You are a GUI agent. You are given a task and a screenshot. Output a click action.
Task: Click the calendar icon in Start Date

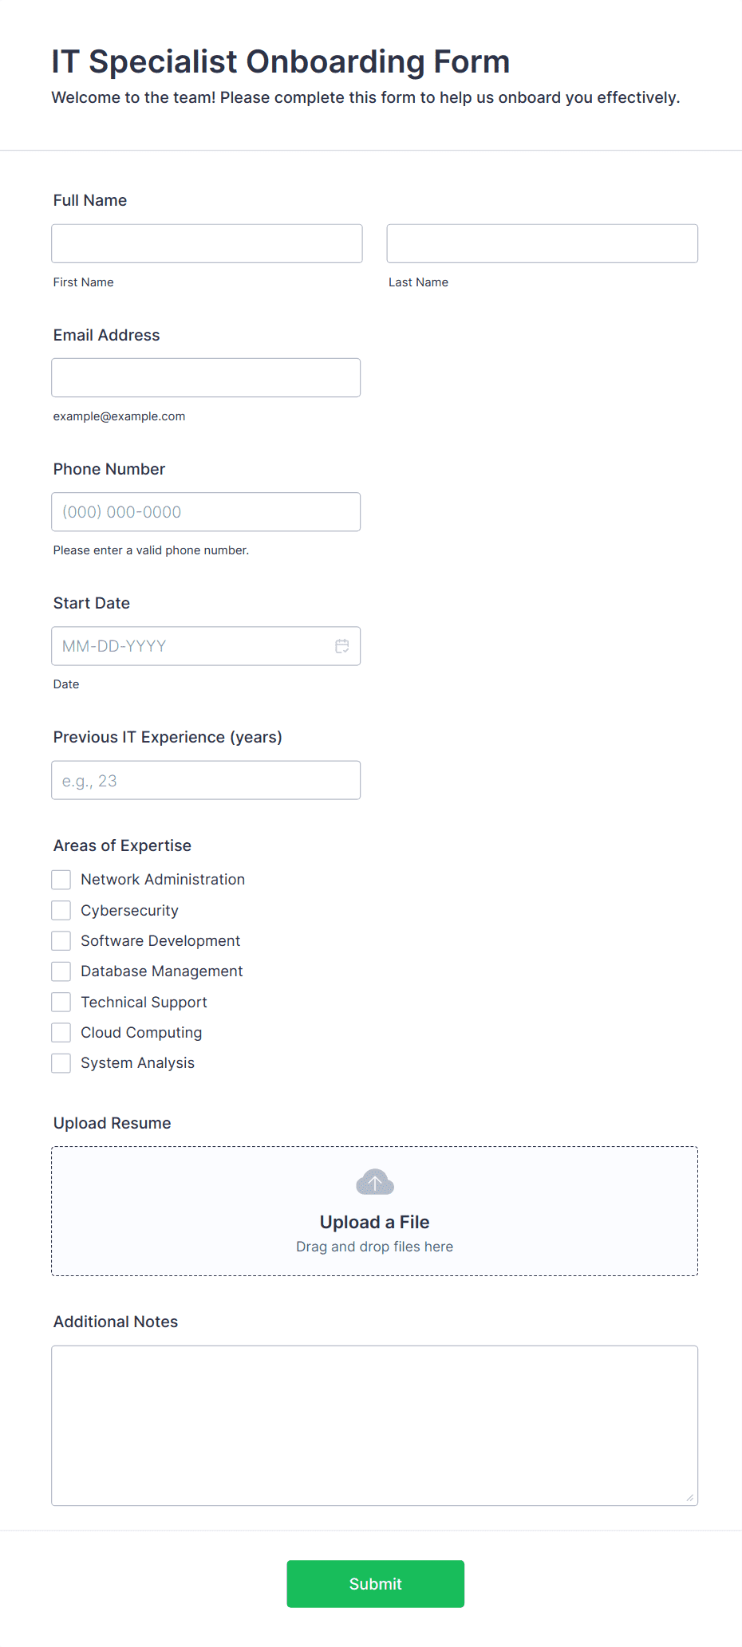click(x=341, y=646)
